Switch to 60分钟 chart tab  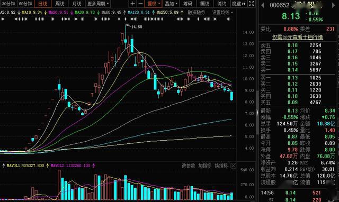[x=25, y=4]
